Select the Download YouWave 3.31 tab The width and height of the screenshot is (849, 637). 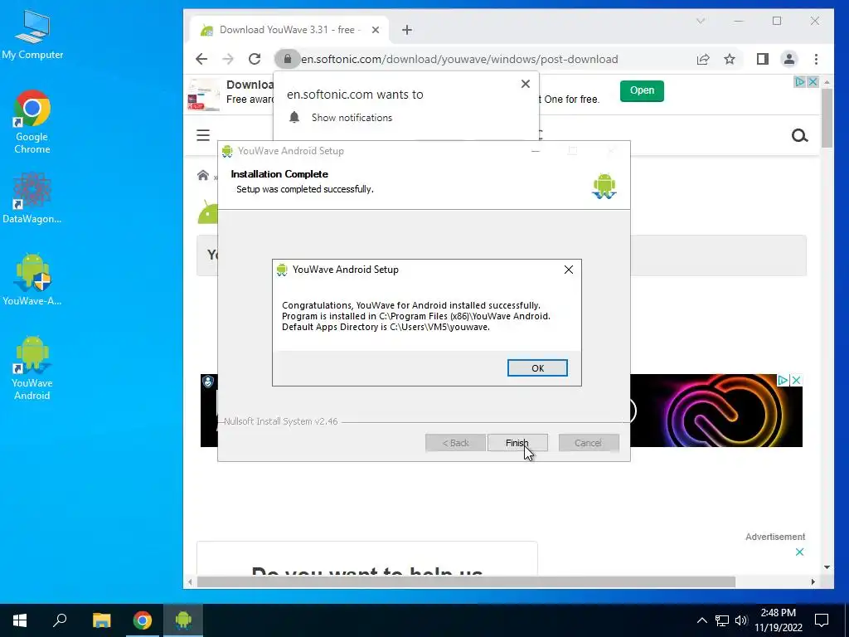[x=289, y=30]
